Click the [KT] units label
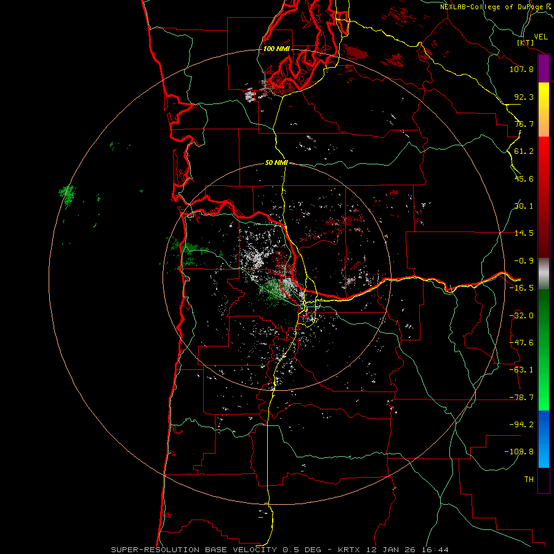 [x=525, y=42]
